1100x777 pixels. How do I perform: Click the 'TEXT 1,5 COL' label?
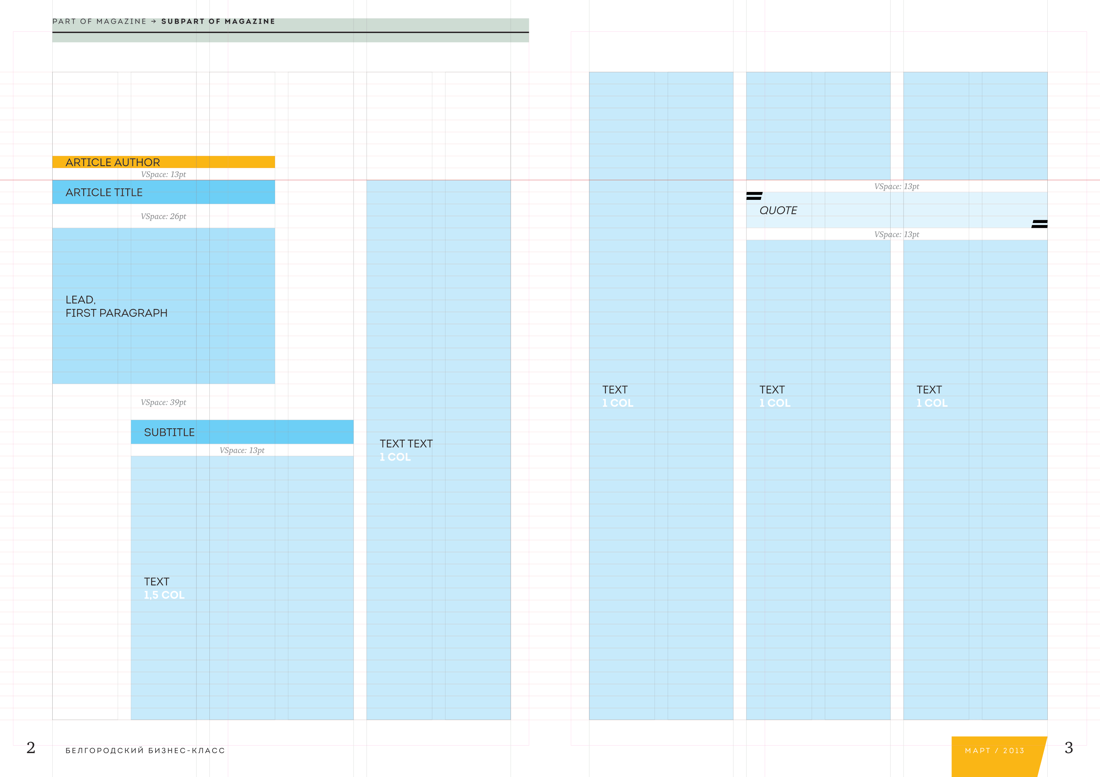tap(164, 589)
